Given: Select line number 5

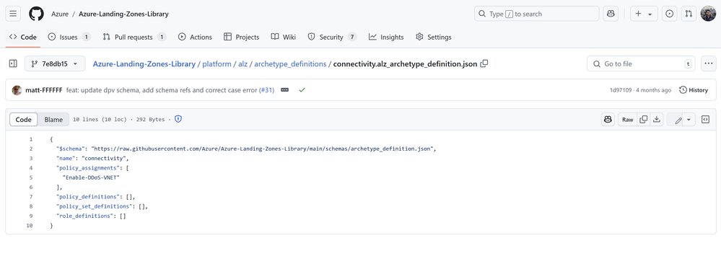Looking at the screenshot, I should coord(31,177).
